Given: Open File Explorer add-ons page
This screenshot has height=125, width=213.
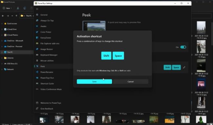Looking at the screenshot, I should tap(50, 44).
